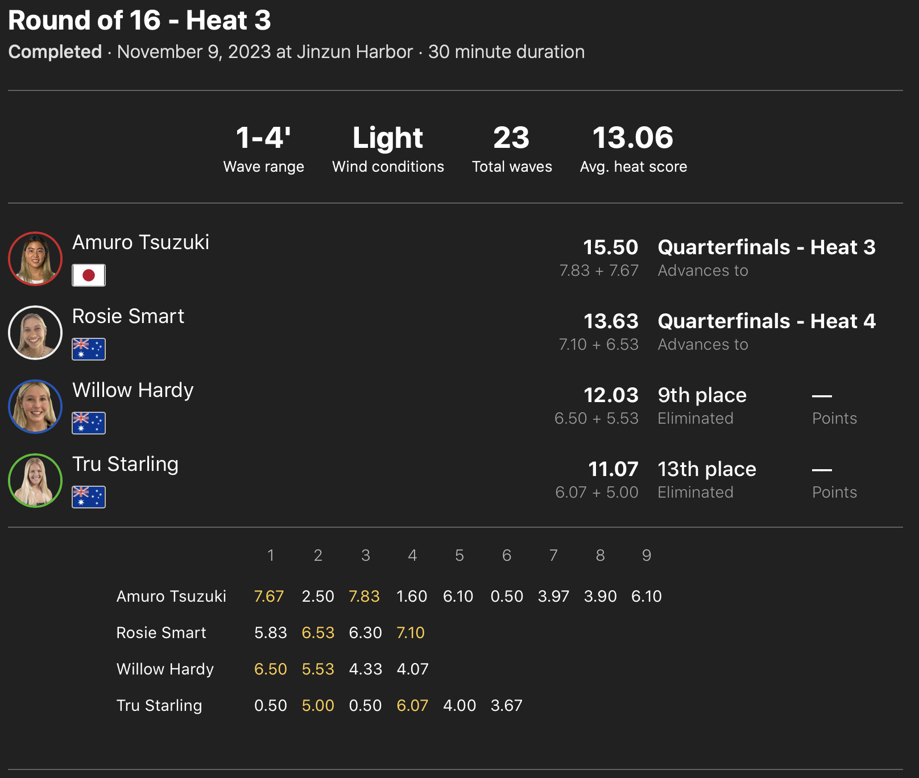Click Amuro Tsuzuki's profile photo
This screenshot has width=919, height=778.
tap(35, 259)
